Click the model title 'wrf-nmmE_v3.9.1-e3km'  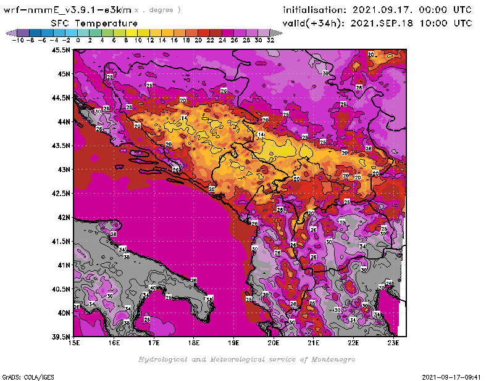click(x=67, y=10)
